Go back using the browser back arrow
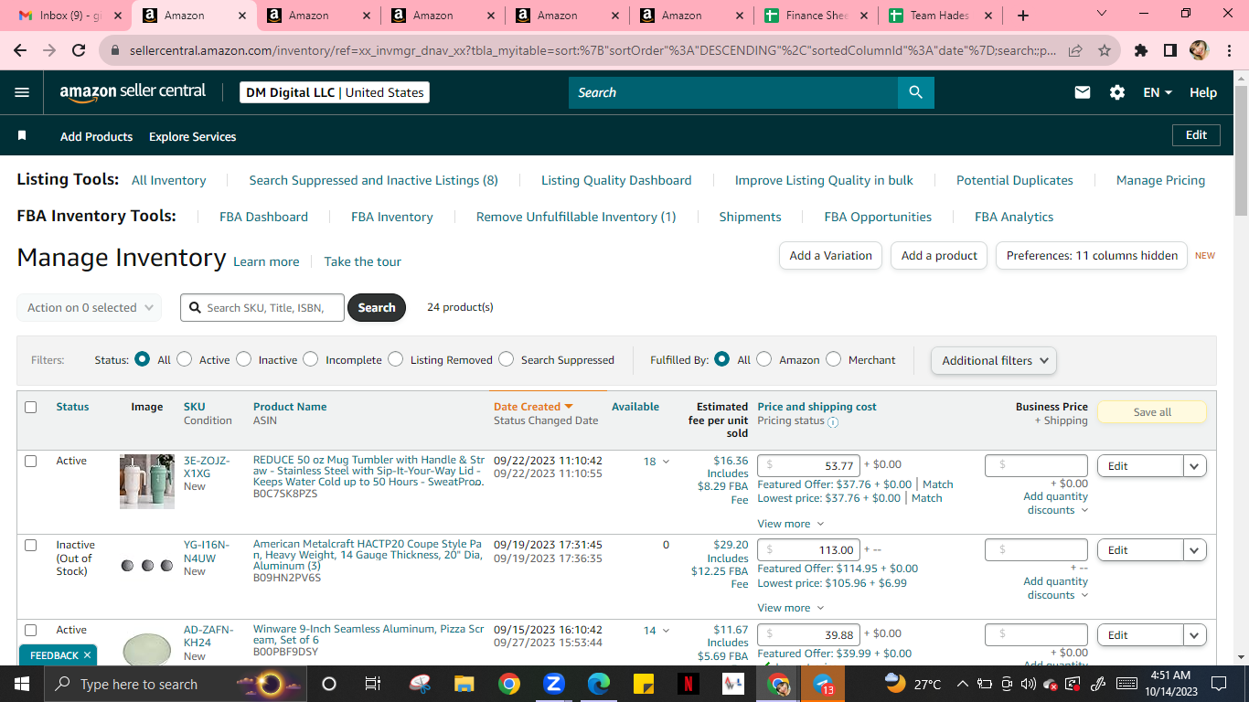Viewport: 1249px width, 702px height. click(x=20, y=50)
